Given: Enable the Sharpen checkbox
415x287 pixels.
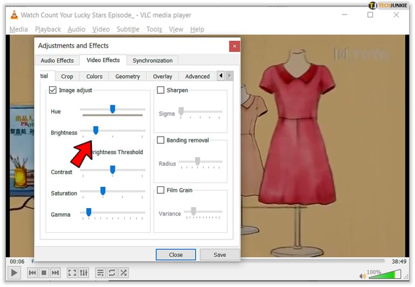Looking at the screenshot, I should [160, 90].
